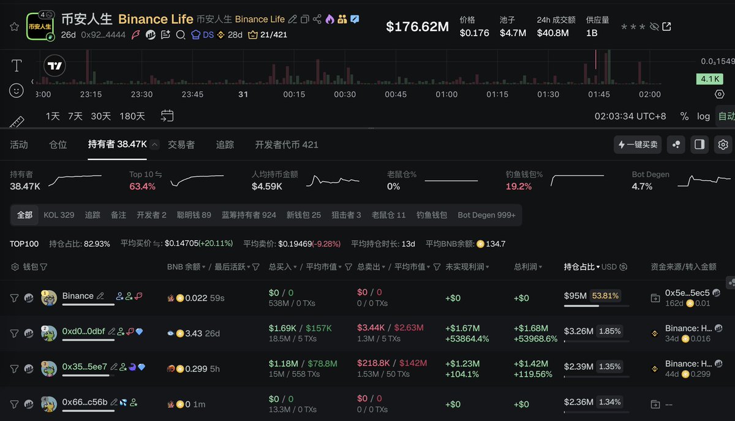Switch to the 仓位 tab

58,145
